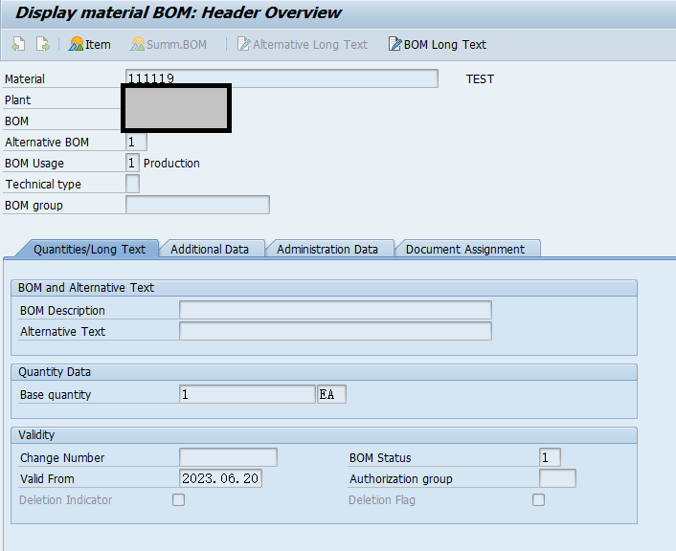
Task: Click the EA unit of measure field
Action: tap(331, 394)
